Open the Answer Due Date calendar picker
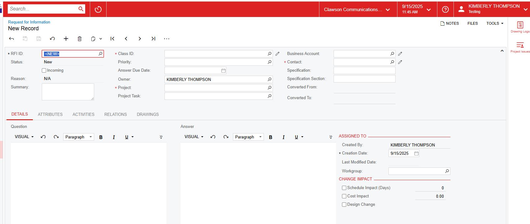Image resolution: width=530 pixels, height=224 pixels. click(x=223, y=71)
